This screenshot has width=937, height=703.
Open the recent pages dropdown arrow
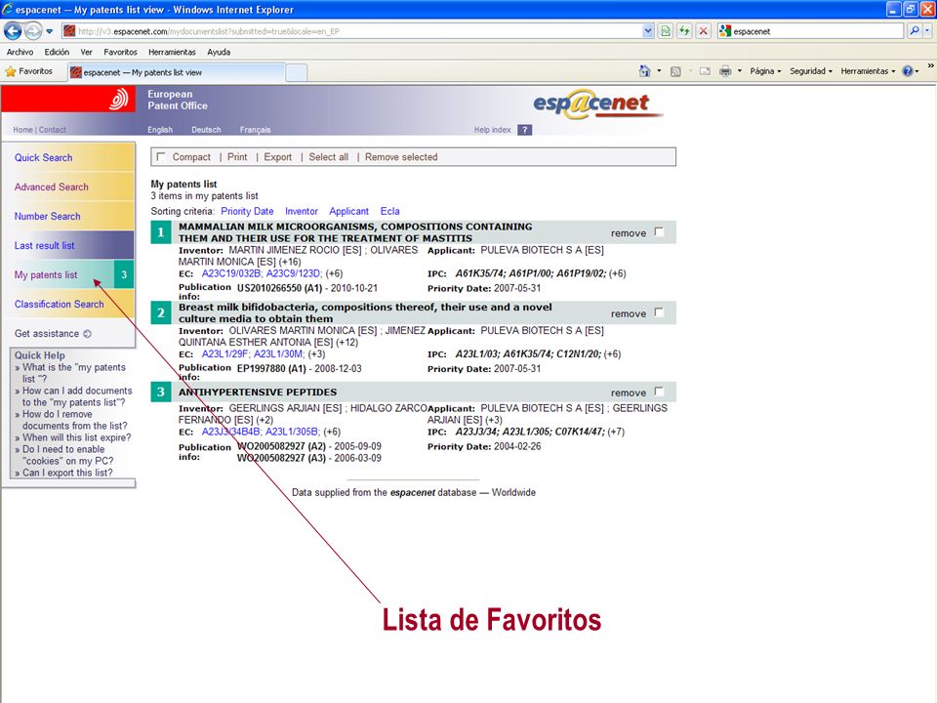click(50, 31)
